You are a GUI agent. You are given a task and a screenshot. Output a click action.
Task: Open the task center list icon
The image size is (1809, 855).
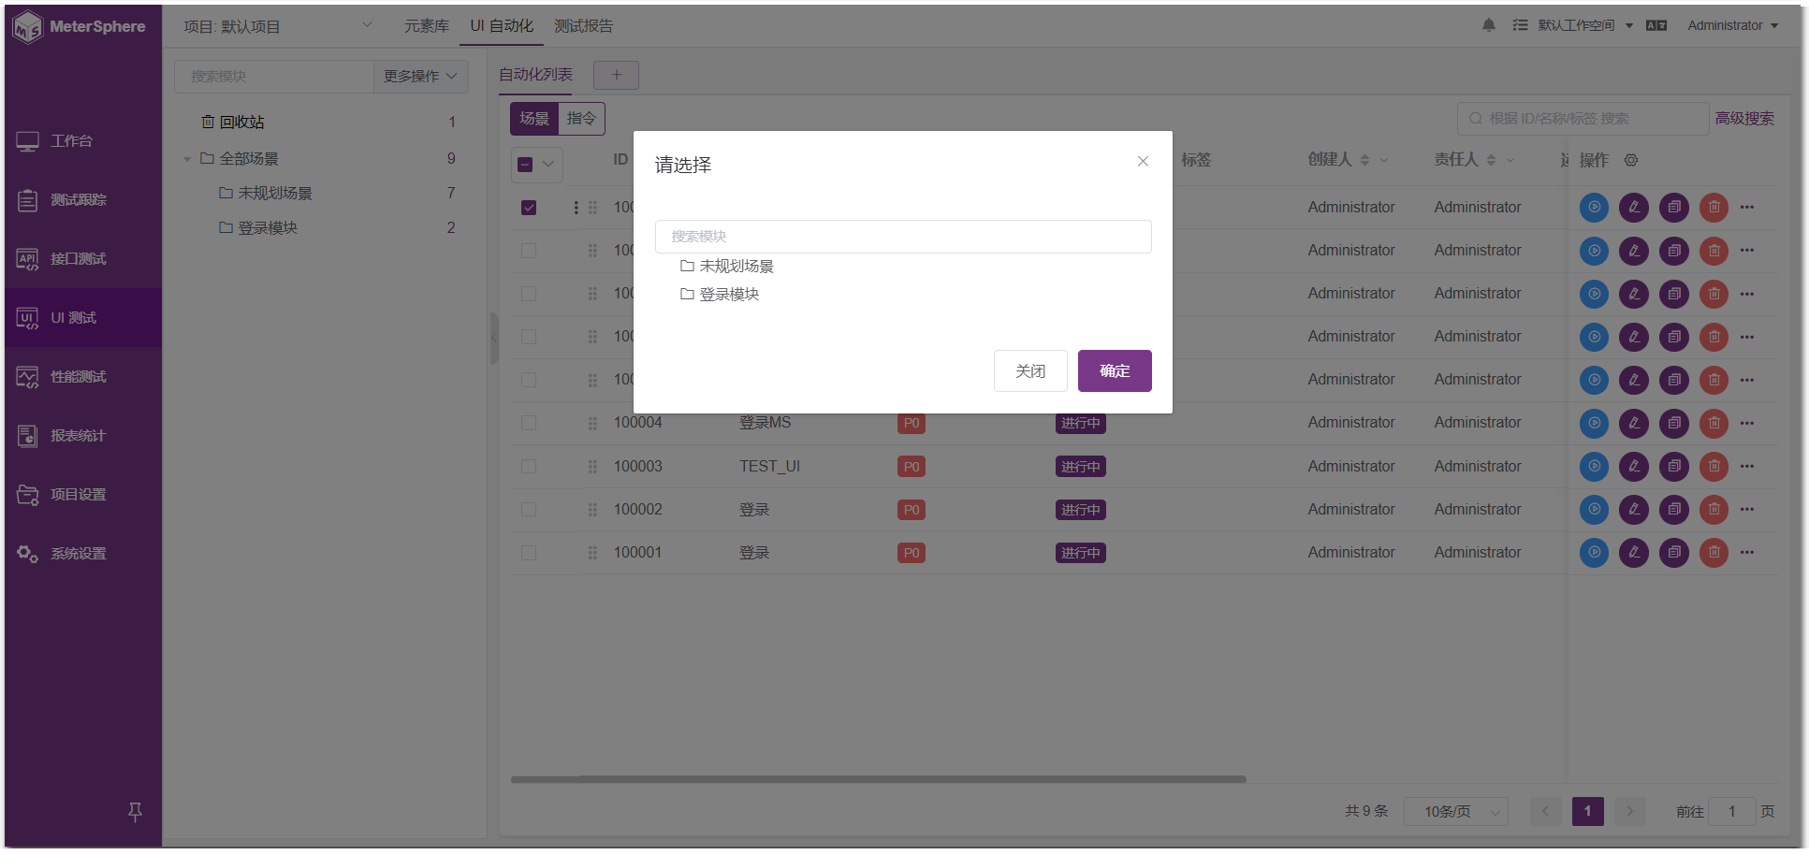click(x=1520, y=25)
